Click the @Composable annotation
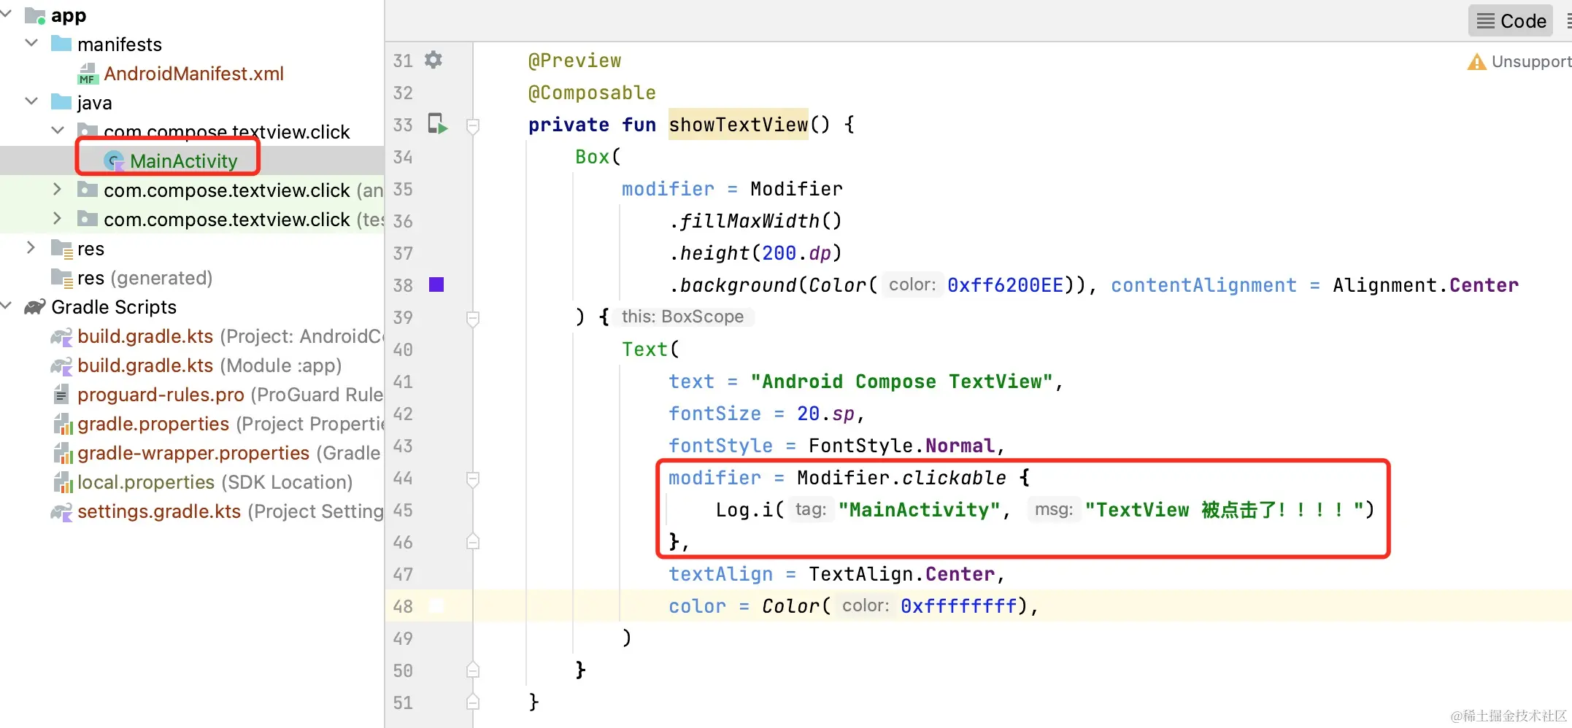 coord(592,93)
